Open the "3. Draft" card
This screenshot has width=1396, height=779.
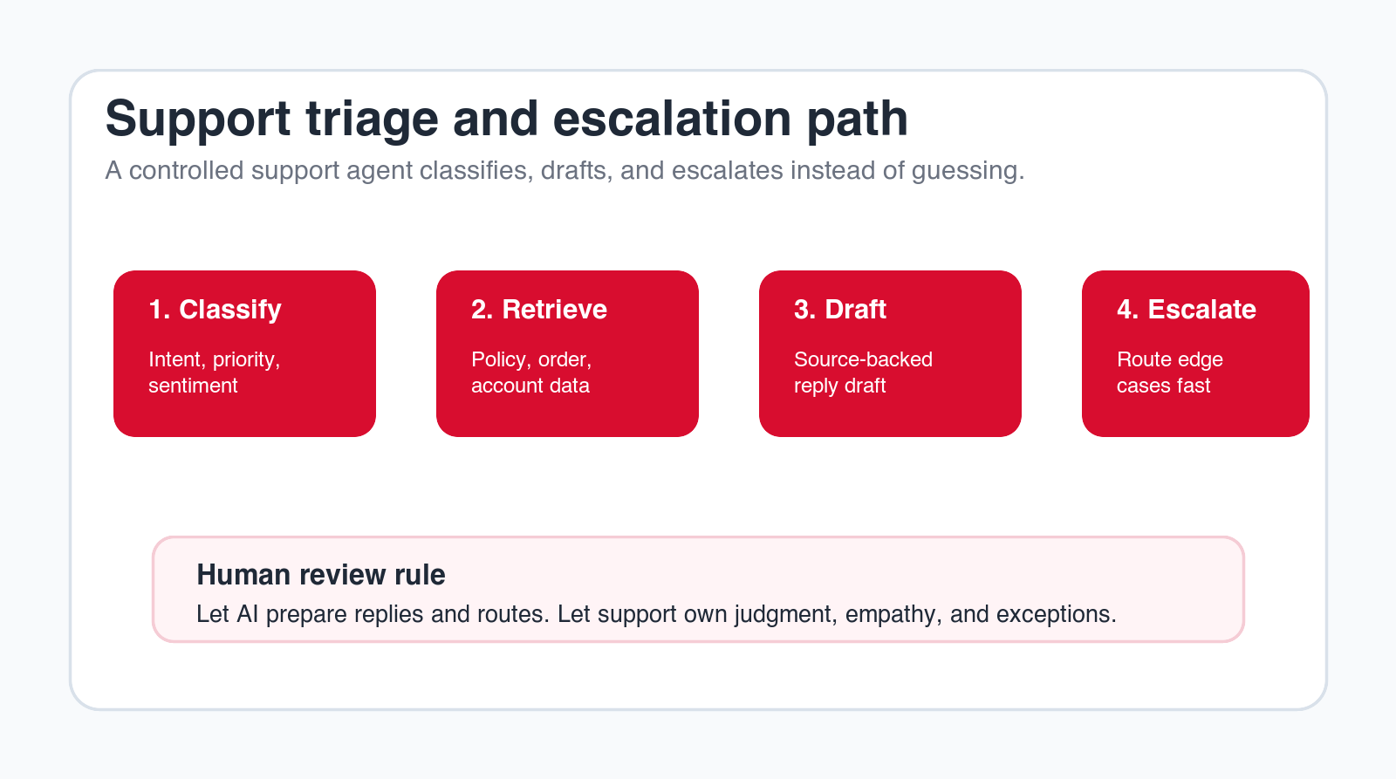(890, 353)
